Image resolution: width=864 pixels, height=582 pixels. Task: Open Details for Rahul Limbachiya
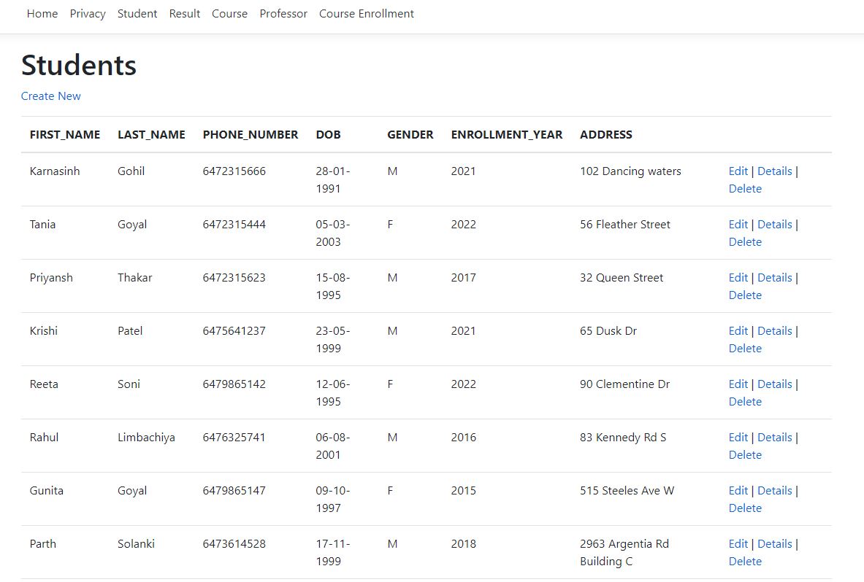[x=775, y=437]
